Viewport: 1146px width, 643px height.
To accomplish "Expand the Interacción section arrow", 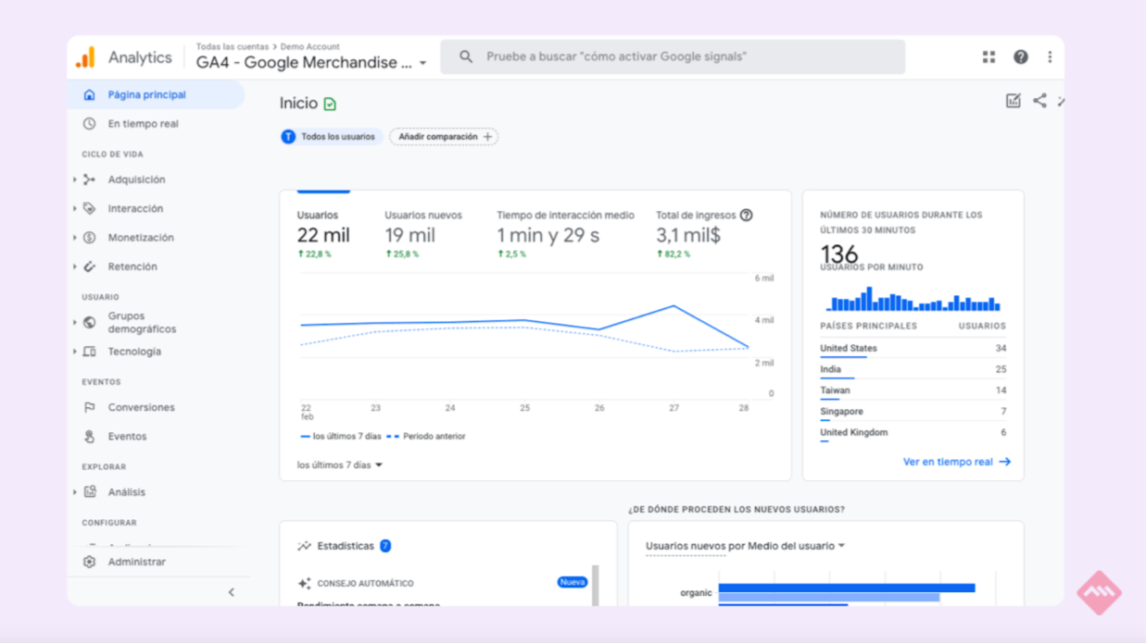I will click(75, 208).
